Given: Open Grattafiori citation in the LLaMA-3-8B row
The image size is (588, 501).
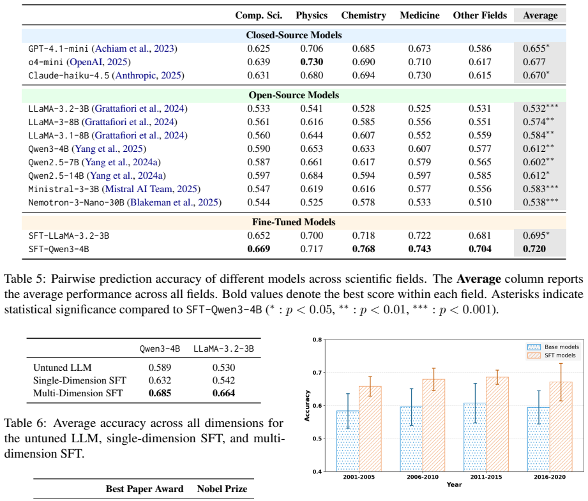Looking at the screenshot, I should click(x=130, y=123).
